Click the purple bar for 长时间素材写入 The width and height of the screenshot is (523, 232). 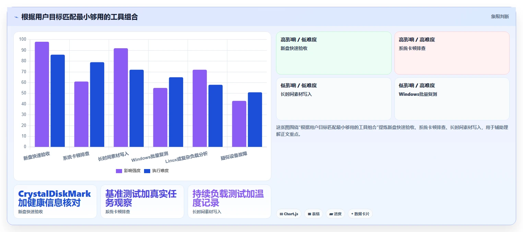click(121, 98)
